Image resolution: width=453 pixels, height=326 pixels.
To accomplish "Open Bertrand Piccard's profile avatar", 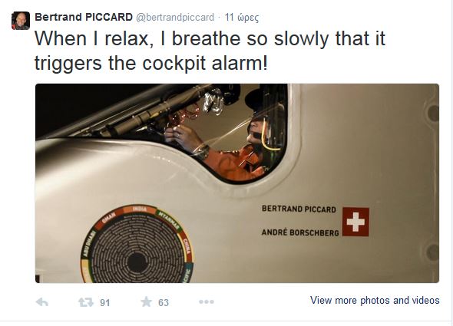I will coord(21,21).
